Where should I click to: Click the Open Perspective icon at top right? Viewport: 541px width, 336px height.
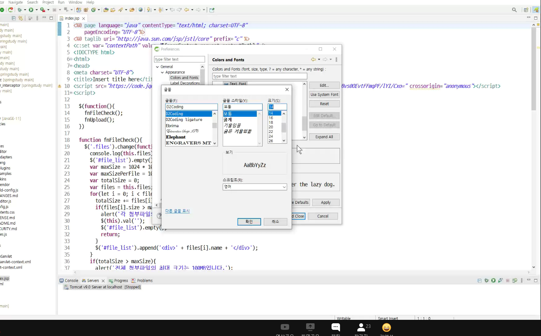[x=526, y=10]
